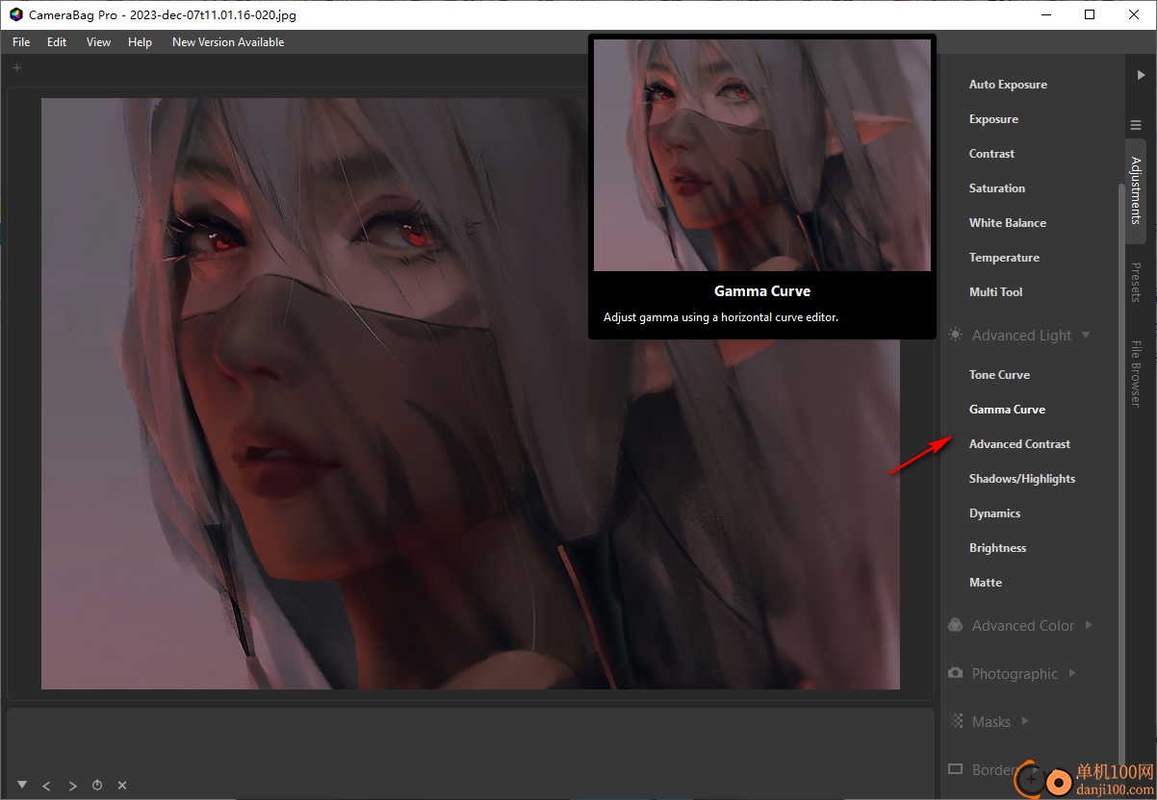
Task: Select the Advanced Contrast adjustment
Action: coord(1019,444)
